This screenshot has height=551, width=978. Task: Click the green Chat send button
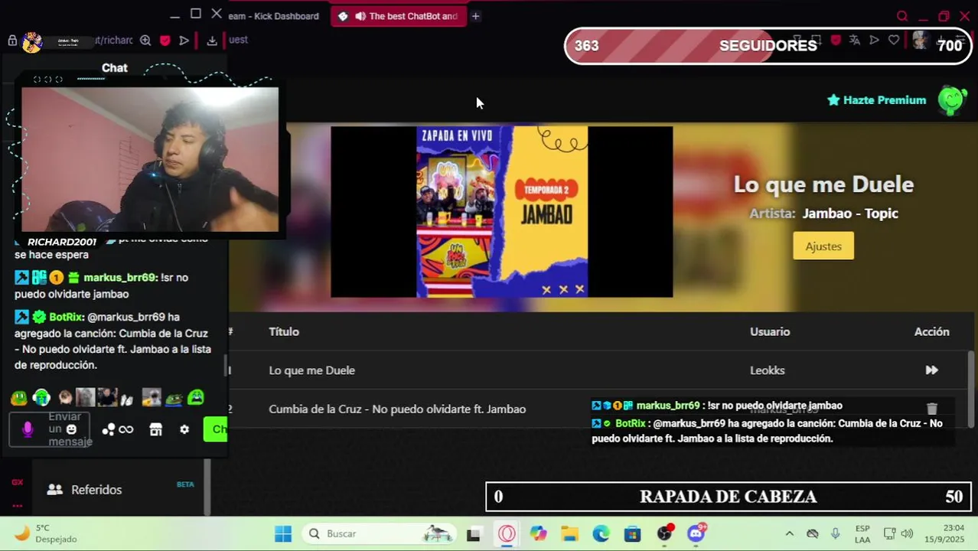[216, 429]
